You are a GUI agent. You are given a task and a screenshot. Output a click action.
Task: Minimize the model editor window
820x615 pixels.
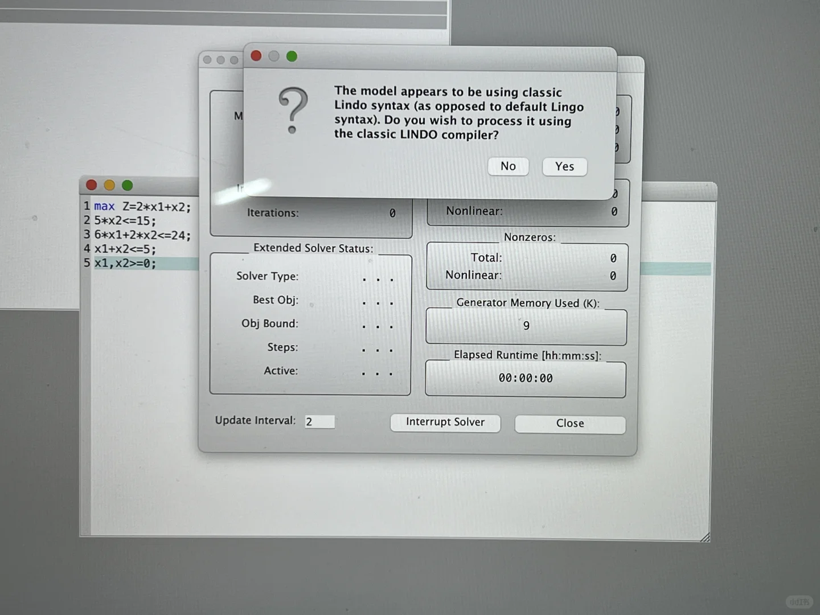click(x=109, y=185)
